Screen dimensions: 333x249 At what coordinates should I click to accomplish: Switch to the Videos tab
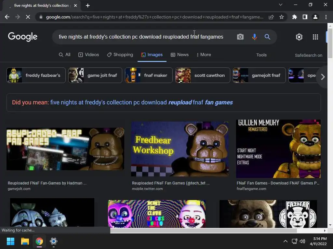coord(88,54)
